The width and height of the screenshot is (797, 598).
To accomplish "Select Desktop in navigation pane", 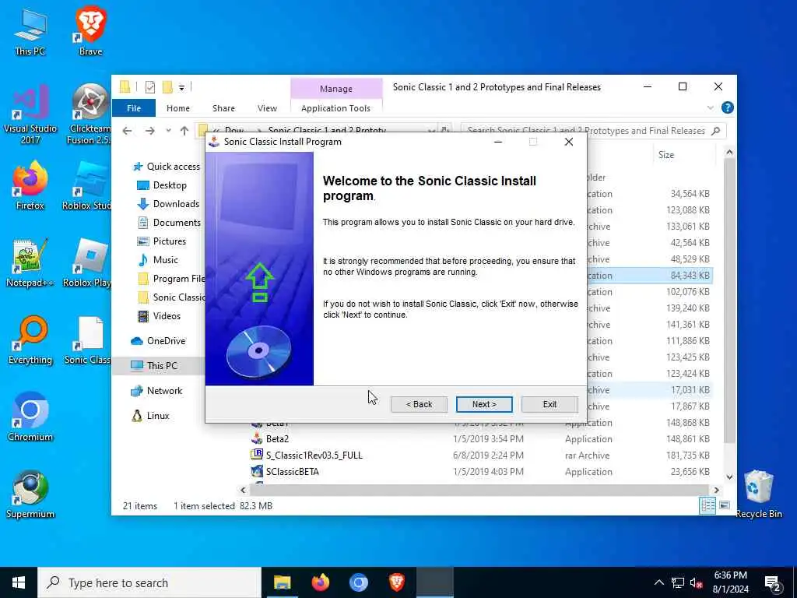I will (162, 185).
